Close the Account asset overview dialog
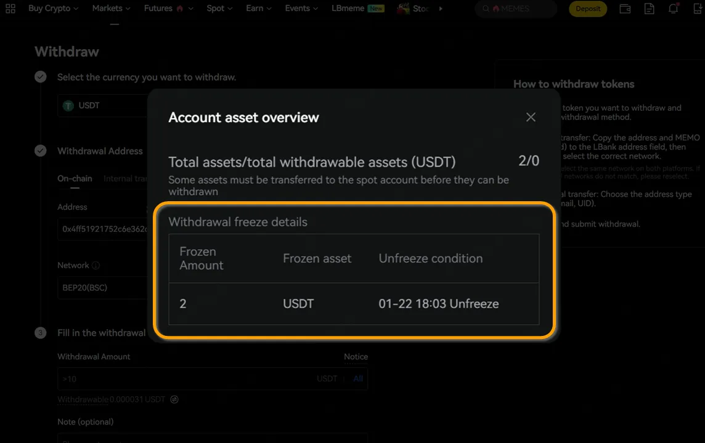The image size is (705, 443). coord(531,117)
